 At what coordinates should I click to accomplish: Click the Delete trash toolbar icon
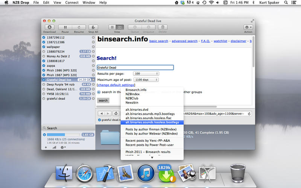coord(163,27)
